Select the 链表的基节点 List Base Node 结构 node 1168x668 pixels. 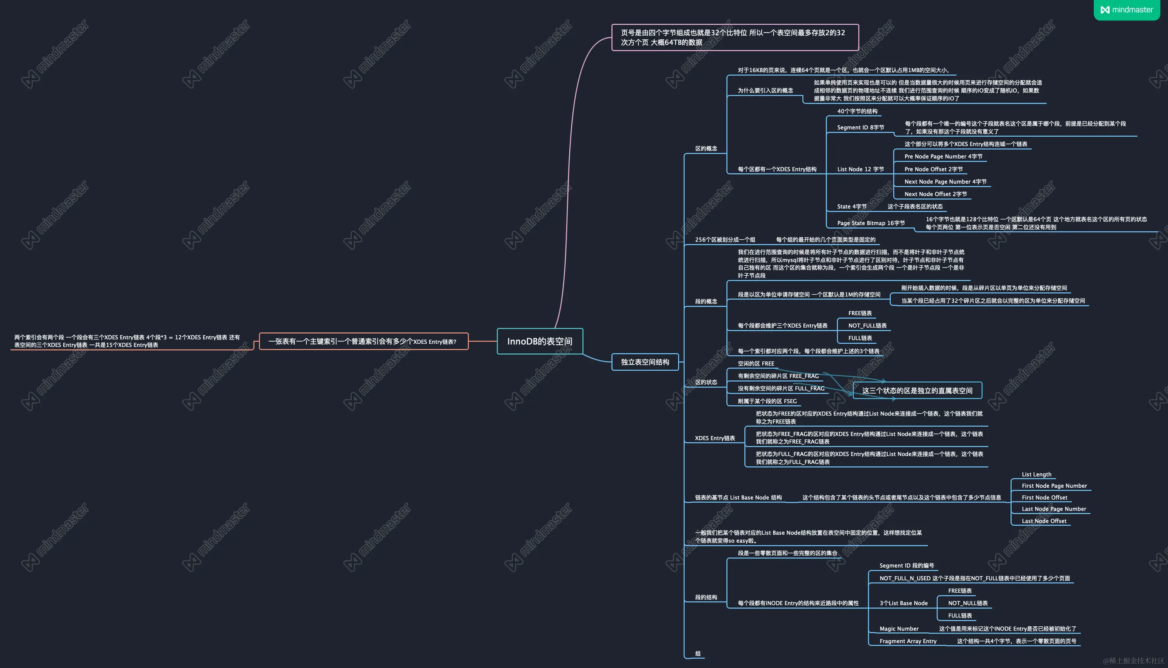coord(738,498)
